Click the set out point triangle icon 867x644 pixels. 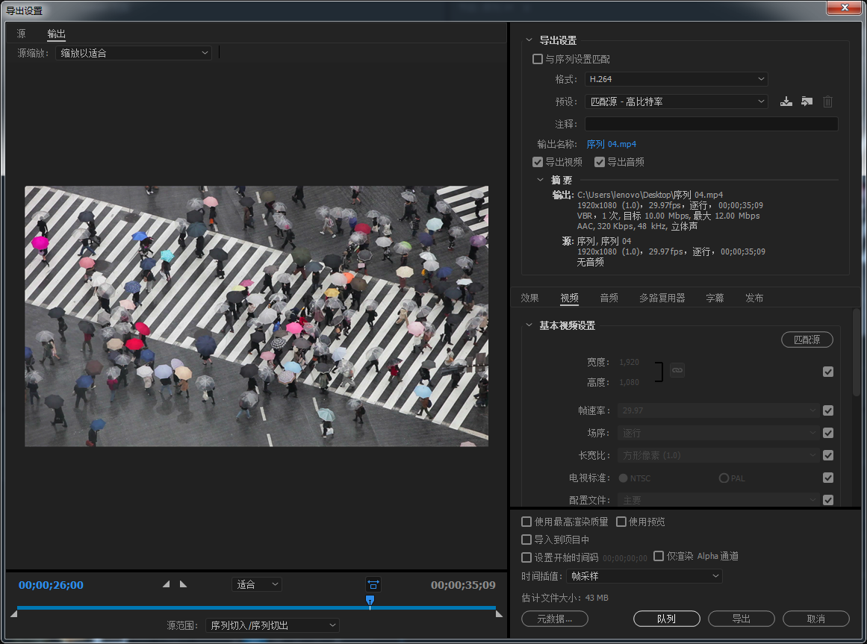[x=184, y=584]
